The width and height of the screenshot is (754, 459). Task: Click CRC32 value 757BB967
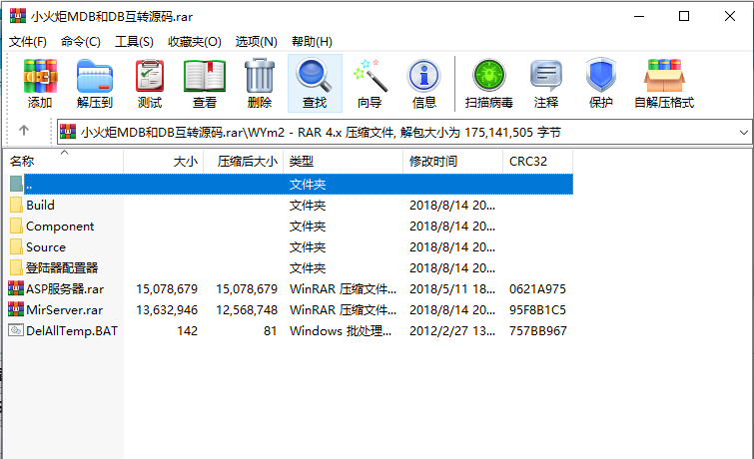pyautogui.click(x=538, y=330)
